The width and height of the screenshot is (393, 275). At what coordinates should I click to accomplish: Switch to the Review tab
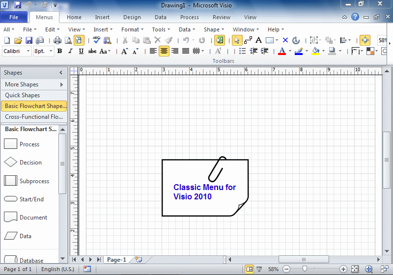click(222, 17)
